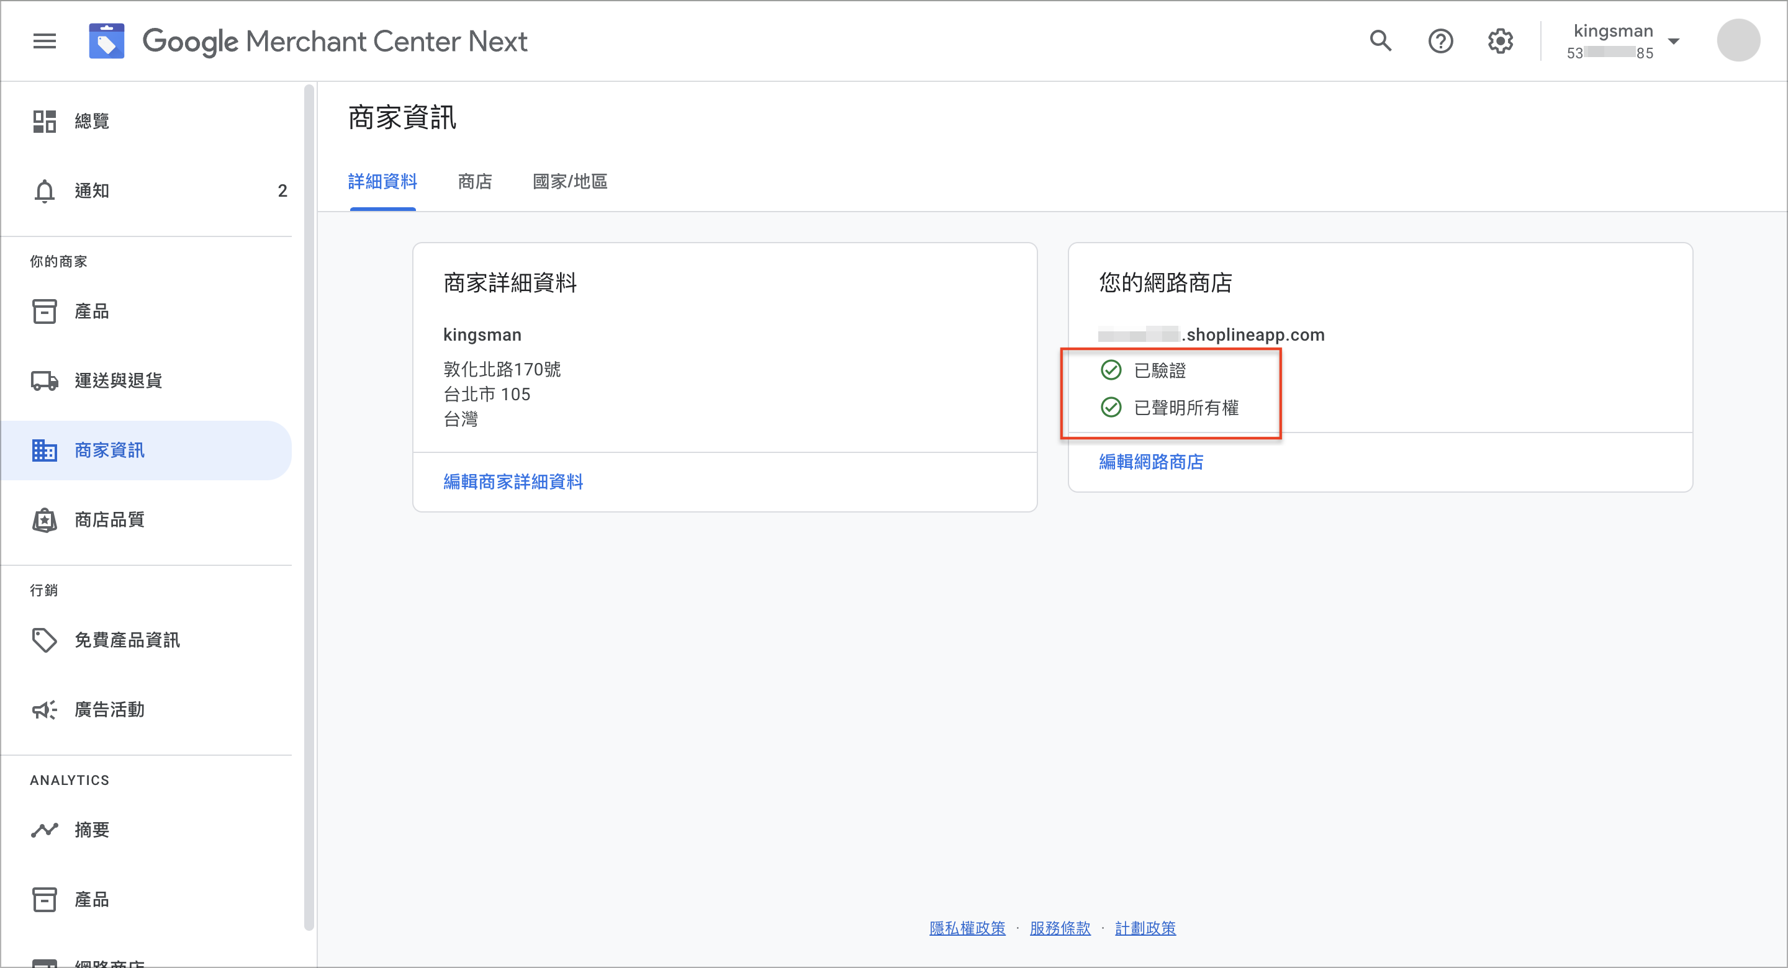The height and width of the screenshot is (968, 1788).
Task: Click the 廣告活動 megaphone icon
Action: click(45, 709)
